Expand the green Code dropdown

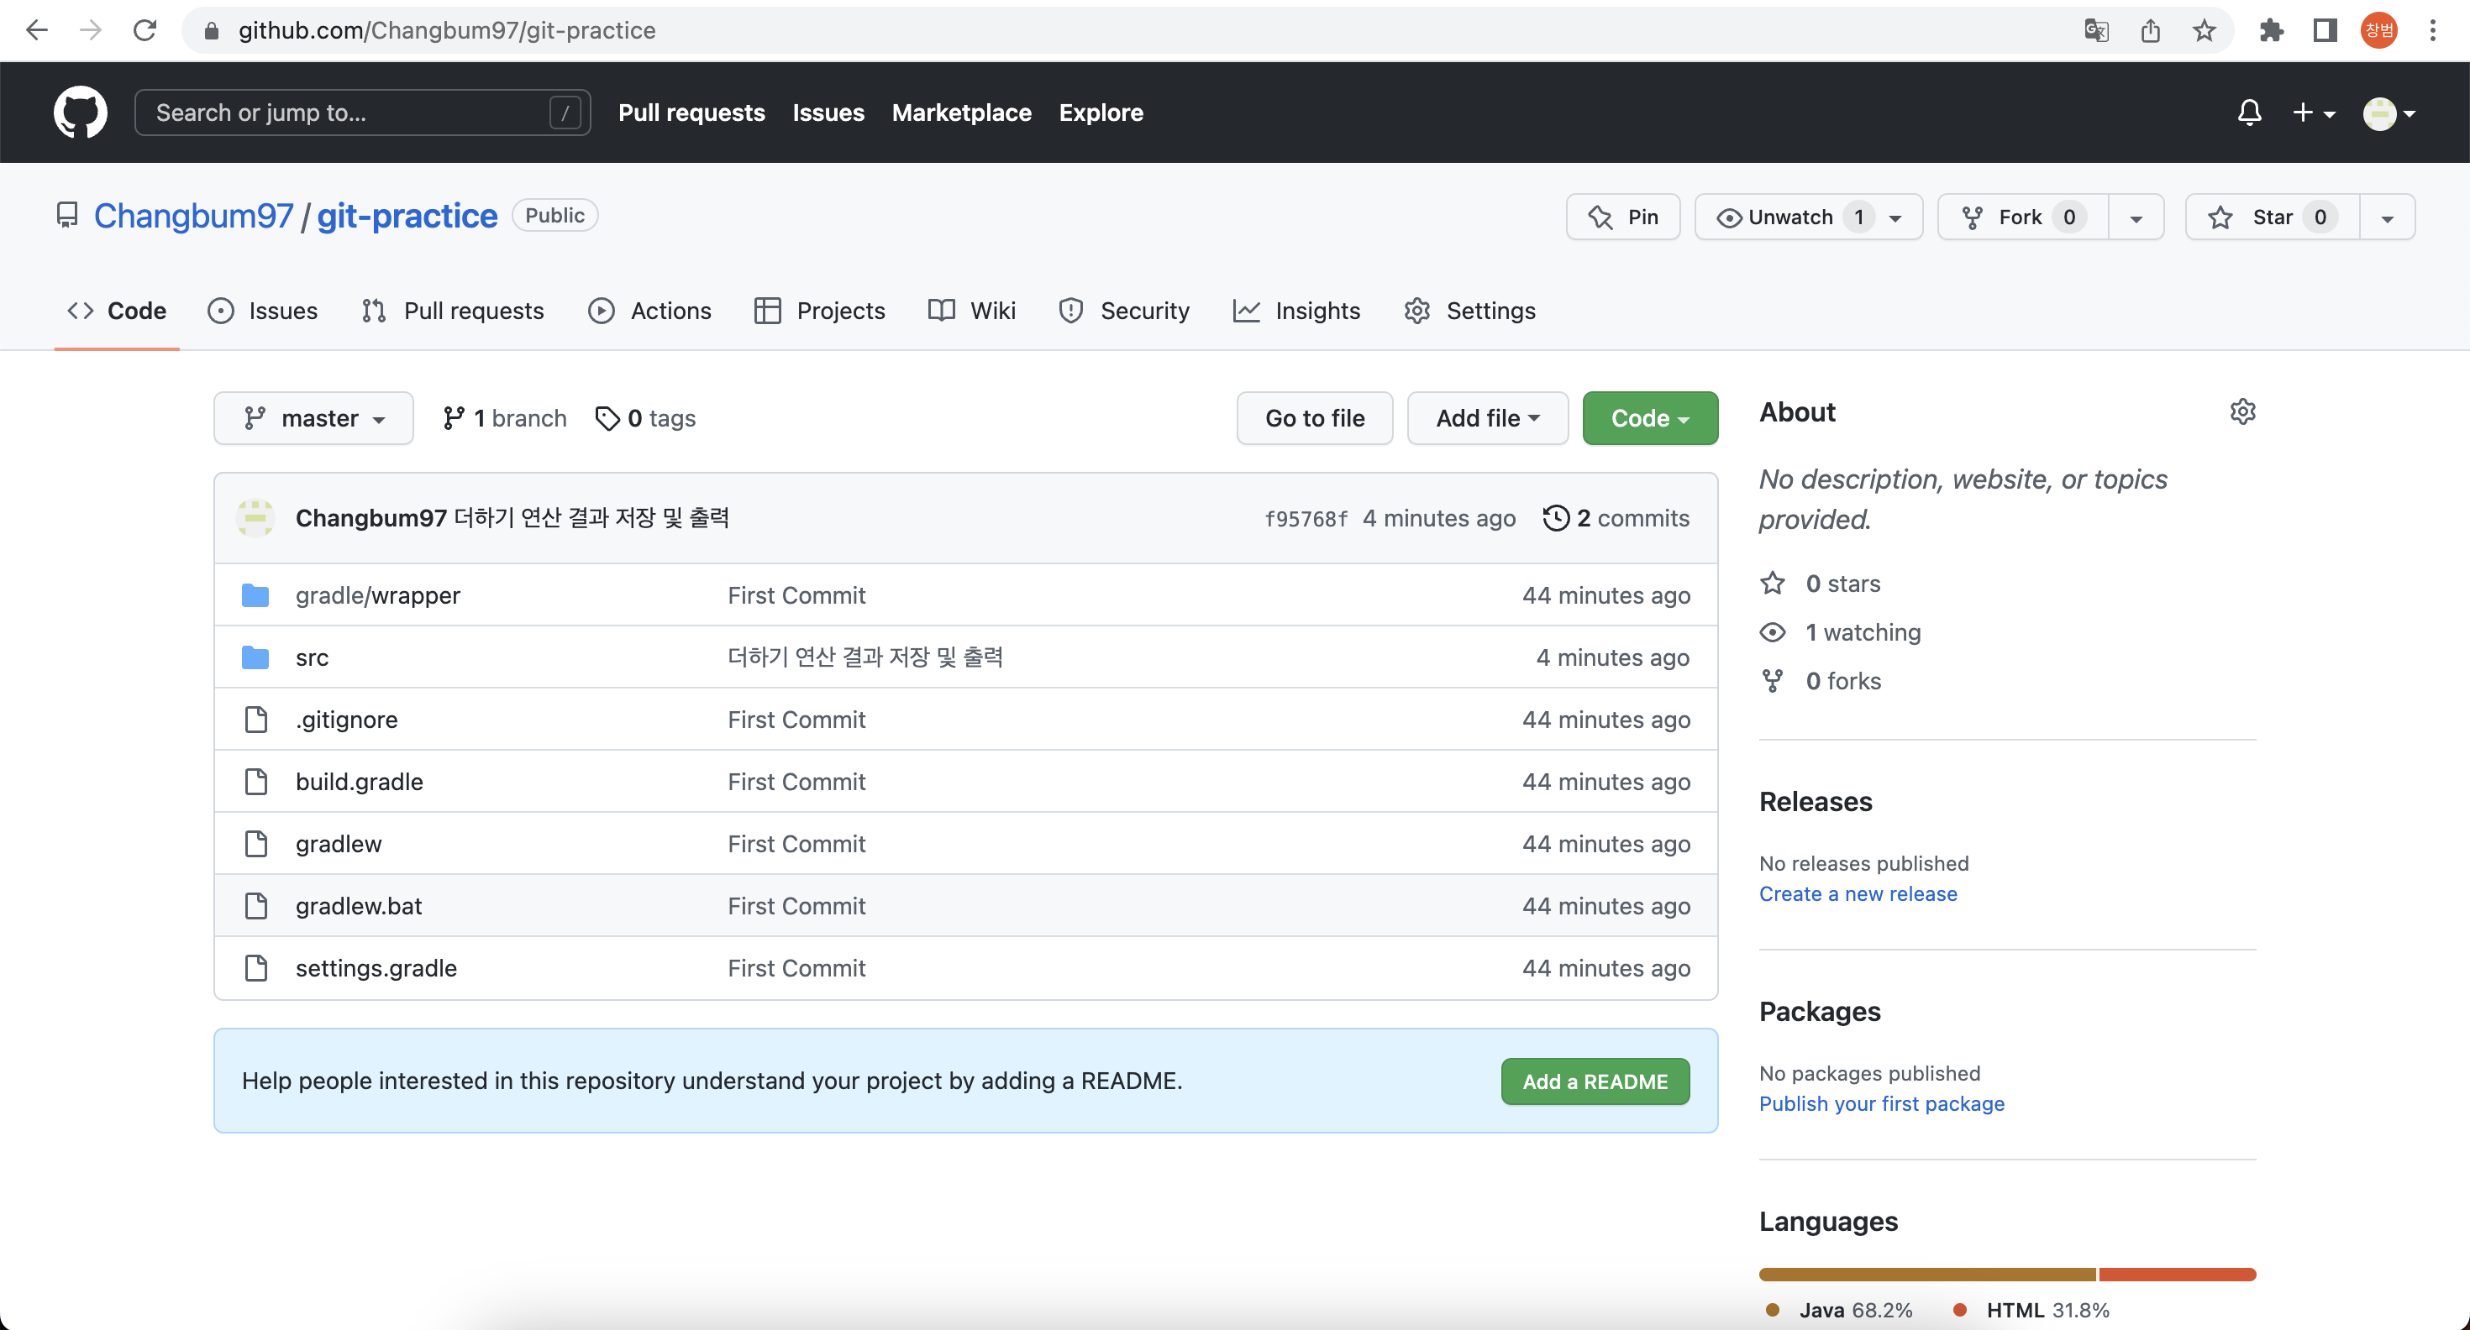(1649, 419)
